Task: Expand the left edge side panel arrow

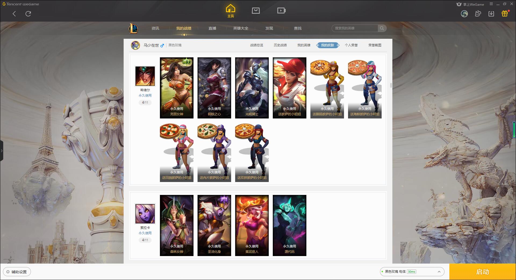Action: tap(2, 151)
